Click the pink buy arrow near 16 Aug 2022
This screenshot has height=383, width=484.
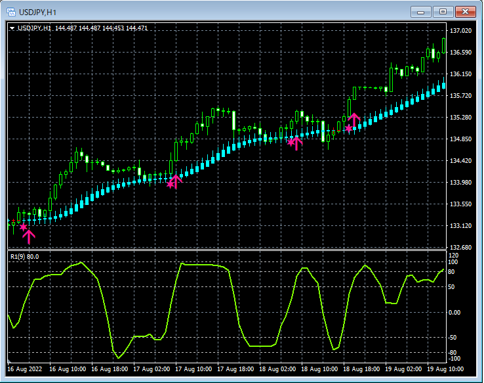tap(29, 237)
